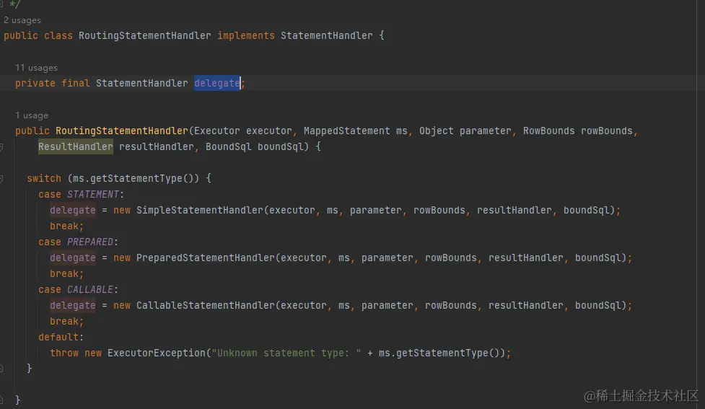The width and height of the screenshot is (705, 409).
Task: Click the Executor type in the constructor
Action: [x=217, y=131]
